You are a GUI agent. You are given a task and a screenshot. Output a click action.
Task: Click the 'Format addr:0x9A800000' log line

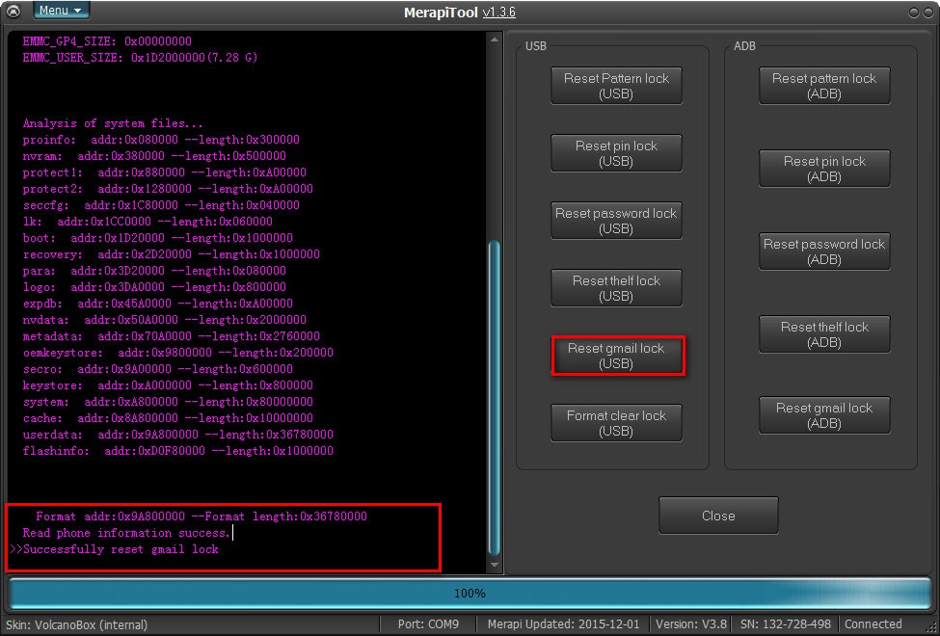pyautogui.click(x=201, y=517)
